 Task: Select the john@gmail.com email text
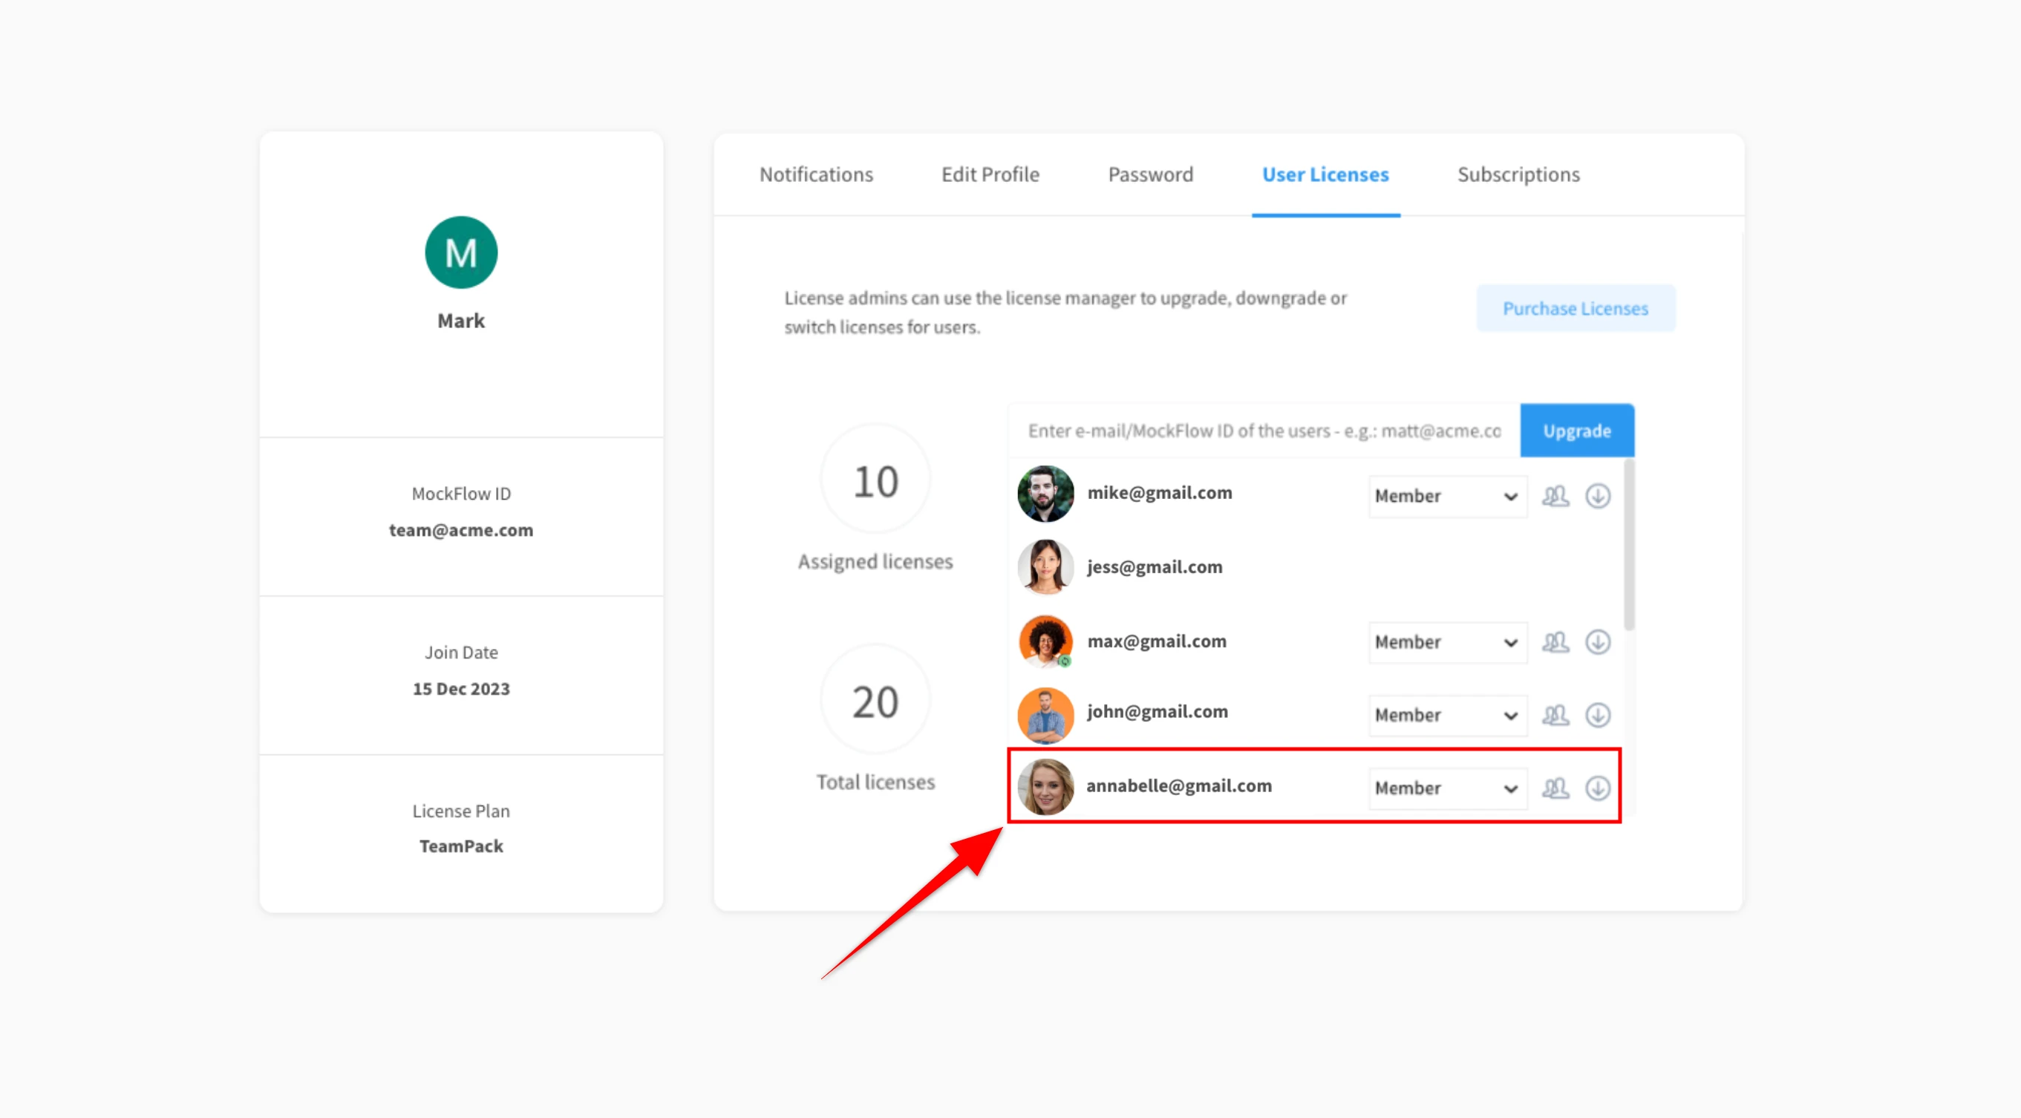1158,712
